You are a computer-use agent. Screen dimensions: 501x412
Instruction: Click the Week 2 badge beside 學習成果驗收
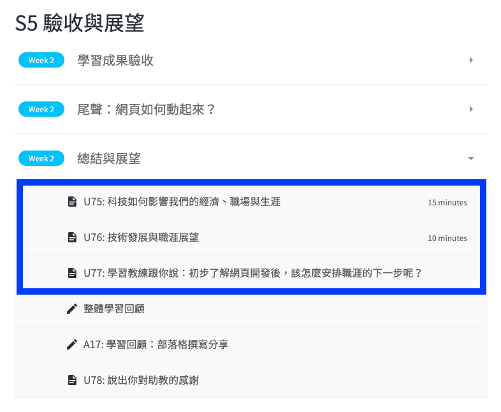(x=41, y=61)
